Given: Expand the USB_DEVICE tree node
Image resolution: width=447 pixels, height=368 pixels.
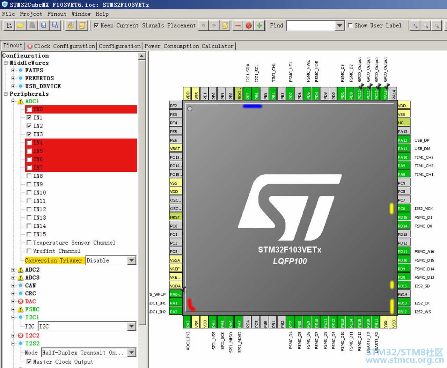Looking at the screenshot, I should 13,86.
